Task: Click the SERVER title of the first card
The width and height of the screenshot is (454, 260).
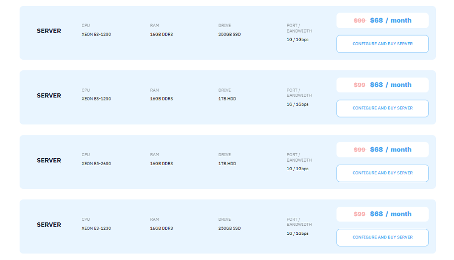Action: tap(49, 31)
